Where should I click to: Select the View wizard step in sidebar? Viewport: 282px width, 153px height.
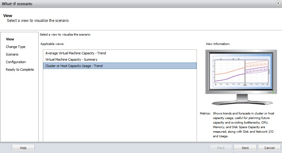(10, 39)
